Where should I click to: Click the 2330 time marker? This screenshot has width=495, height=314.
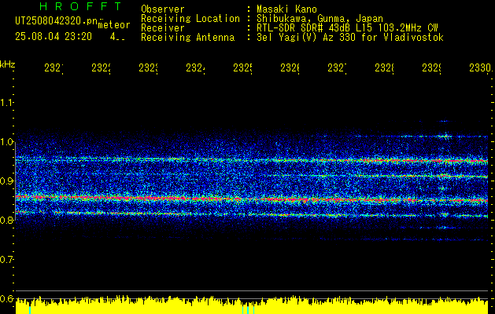pos(480,68)
